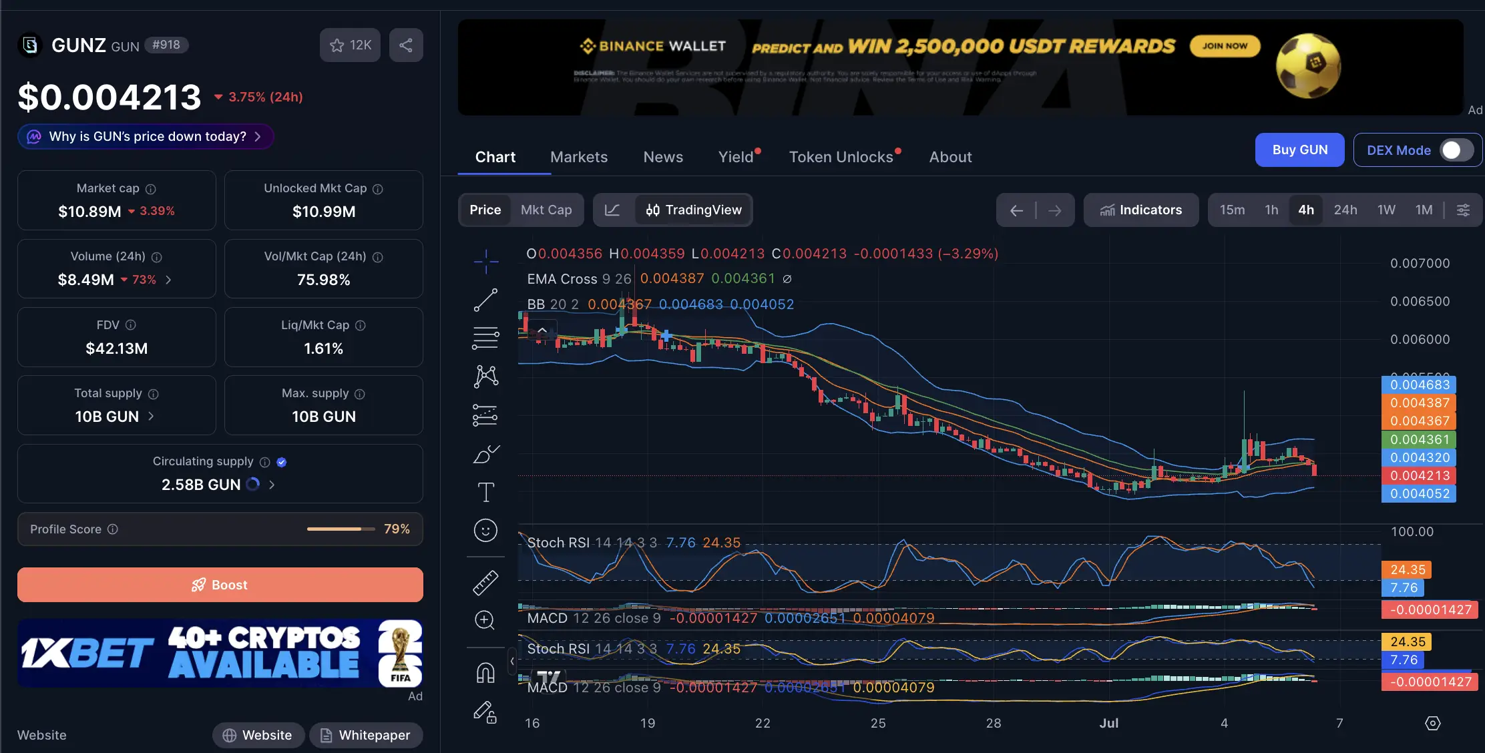Image resolution: width=1485 pixels, height=753 pixels.
Task: Open the Whitepaper link
Action: pyautogui.click(x=365, y=736)
